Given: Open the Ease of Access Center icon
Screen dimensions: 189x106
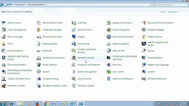Looking at the screenshot, I should click(x=109, y=37).
